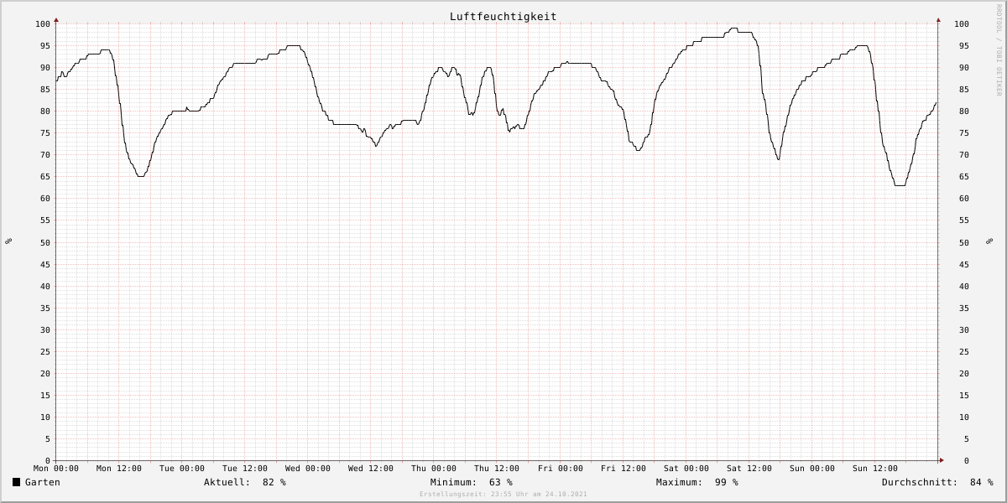
Task: Click the 0 label on right axis
Action: pyautogui.click(x=966, y=461)
